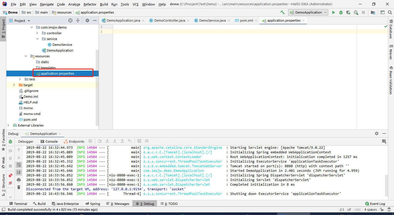Switch to the Debugger tab
The width and height of the screenshot is (394, 215).
coord(26,142)
